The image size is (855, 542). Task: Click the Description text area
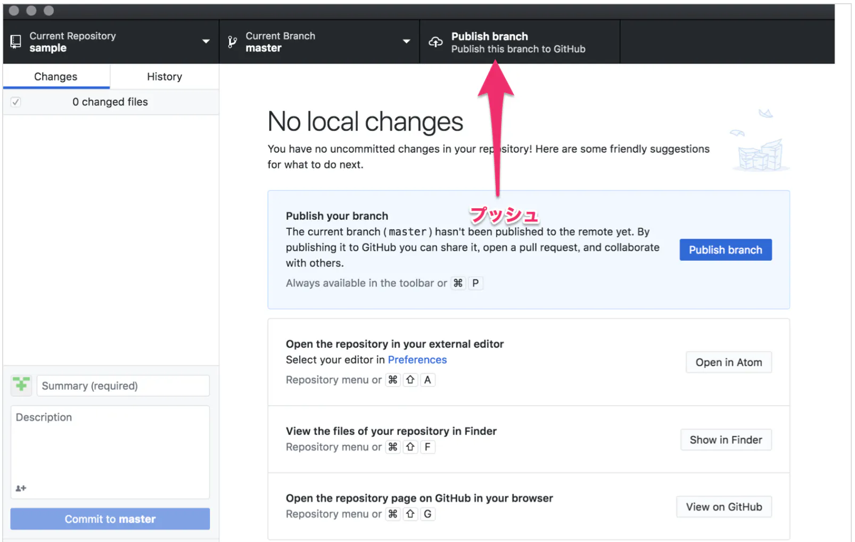point(110,452)
